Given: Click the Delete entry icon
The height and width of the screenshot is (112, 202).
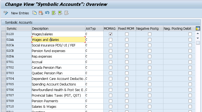Looking at the screenshot, I should 41,13.
